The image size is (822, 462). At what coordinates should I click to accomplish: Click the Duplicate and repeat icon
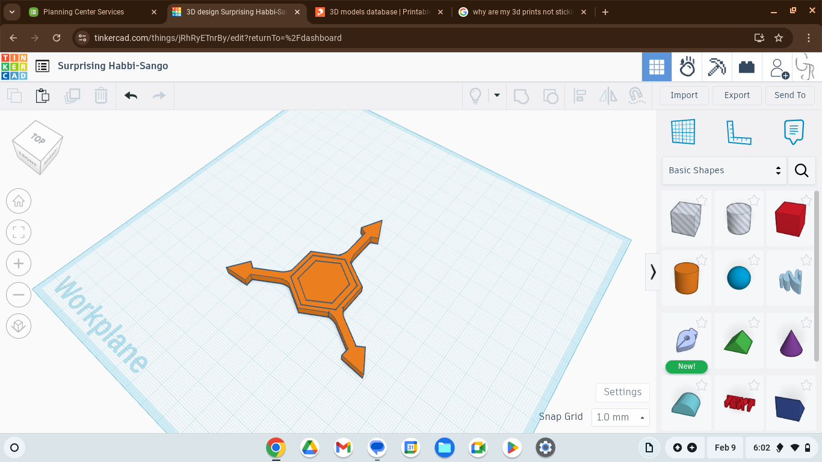coord(72,96)
